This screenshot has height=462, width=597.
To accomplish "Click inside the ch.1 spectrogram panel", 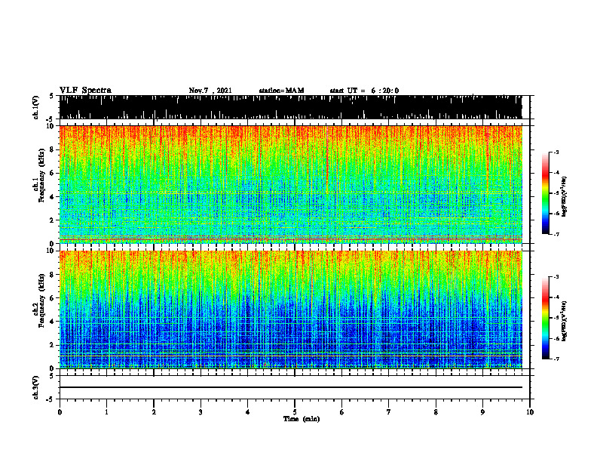I will [x=291, y=184].
